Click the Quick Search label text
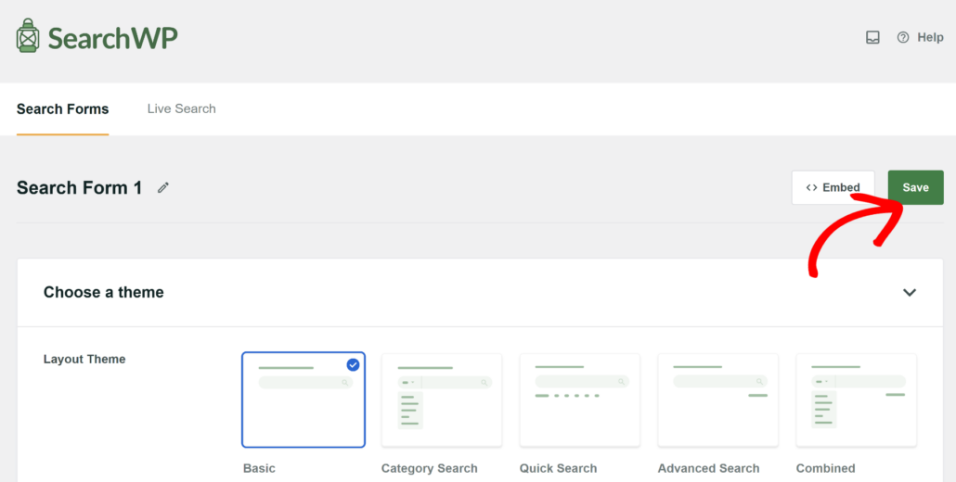 (x=558, y=469)
